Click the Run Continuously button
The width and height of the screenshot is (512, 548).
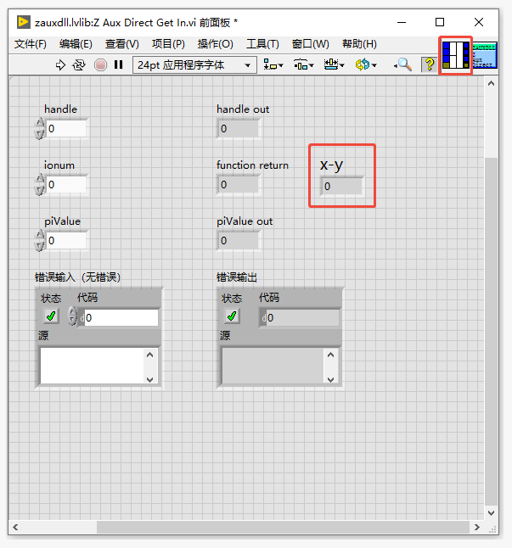[x=79, y=65]
